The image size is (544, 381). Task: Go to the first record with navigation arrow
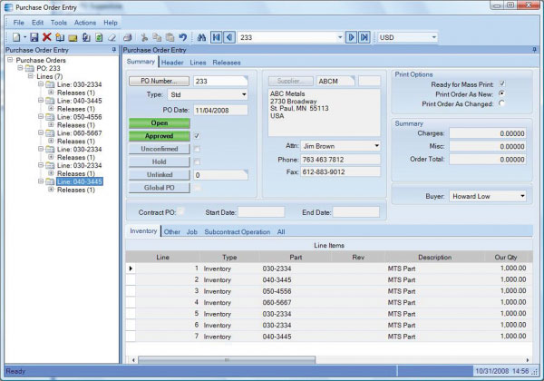pos(216,37)
